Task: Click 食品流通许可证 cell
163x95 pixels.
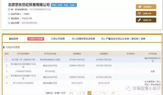Action: 50,83
